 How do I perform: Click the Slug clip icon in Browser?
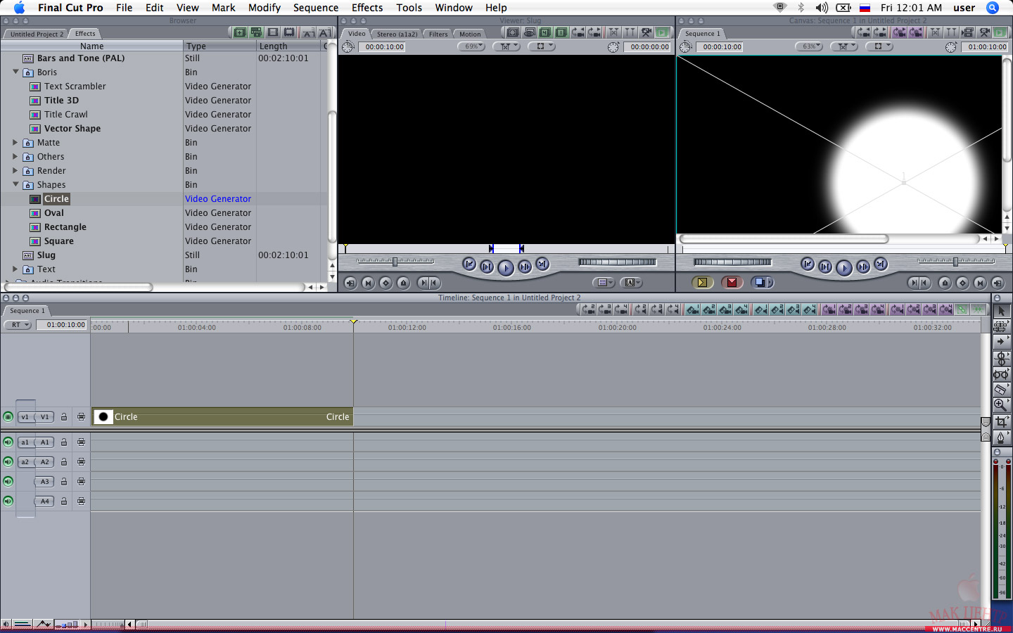click(x=28, y=255)
